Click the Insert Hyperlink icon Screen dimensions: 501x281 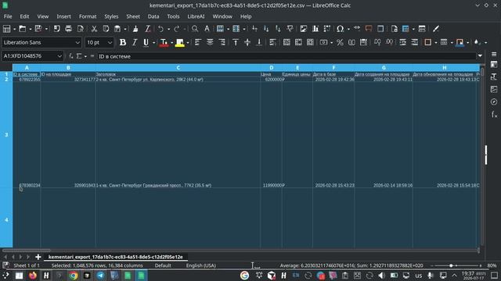coord(357,28)
